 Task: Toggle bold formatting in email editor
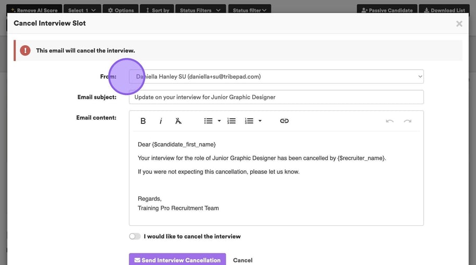tap(143, 121)
